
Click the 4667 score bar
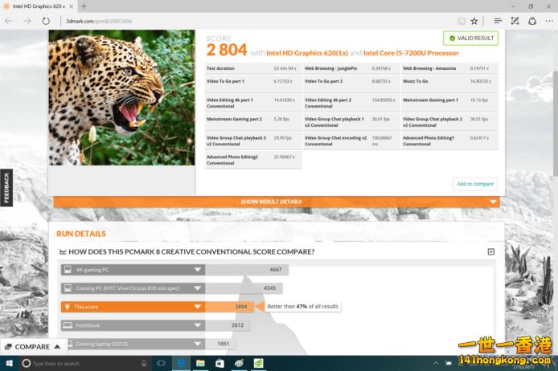247,270
